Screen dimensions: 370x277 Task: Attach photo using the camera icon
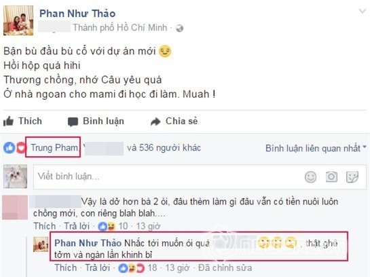(x=331, y=177)
